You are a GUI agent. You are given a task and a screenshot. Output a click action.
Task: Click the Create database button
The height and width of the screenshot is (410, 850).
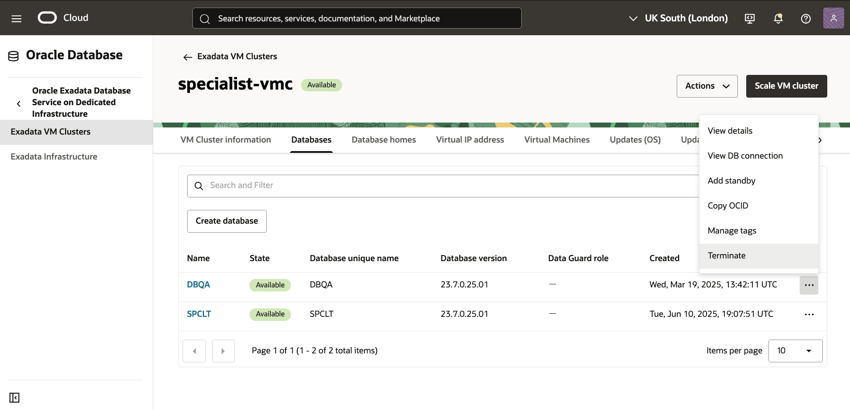point(227,221)
